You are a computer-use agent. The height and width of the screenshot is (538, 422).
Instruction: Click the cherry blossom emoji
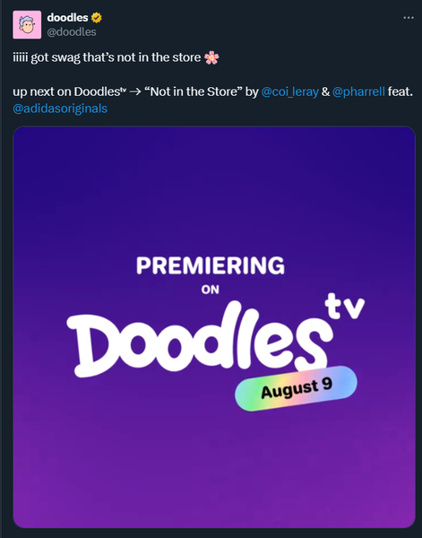click(211, 57)
